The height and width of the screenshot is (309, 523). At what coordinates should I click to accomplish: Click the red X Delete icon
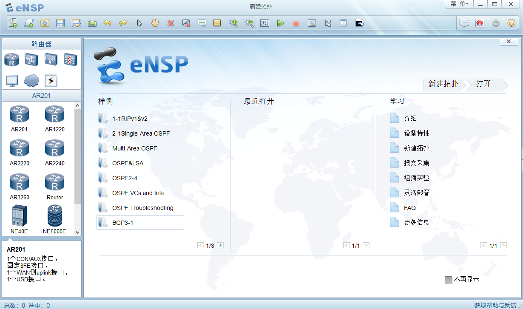[171, 23]
